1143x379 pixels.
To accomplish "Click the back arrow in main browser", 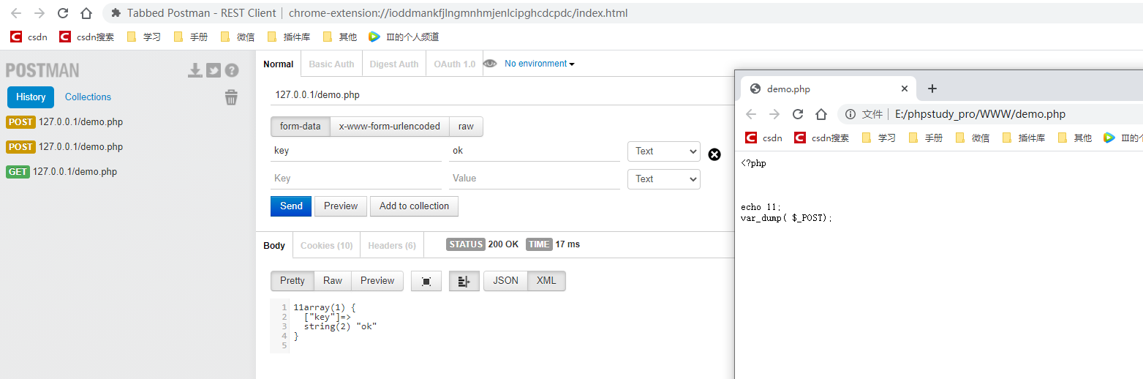I will (15, 13).
